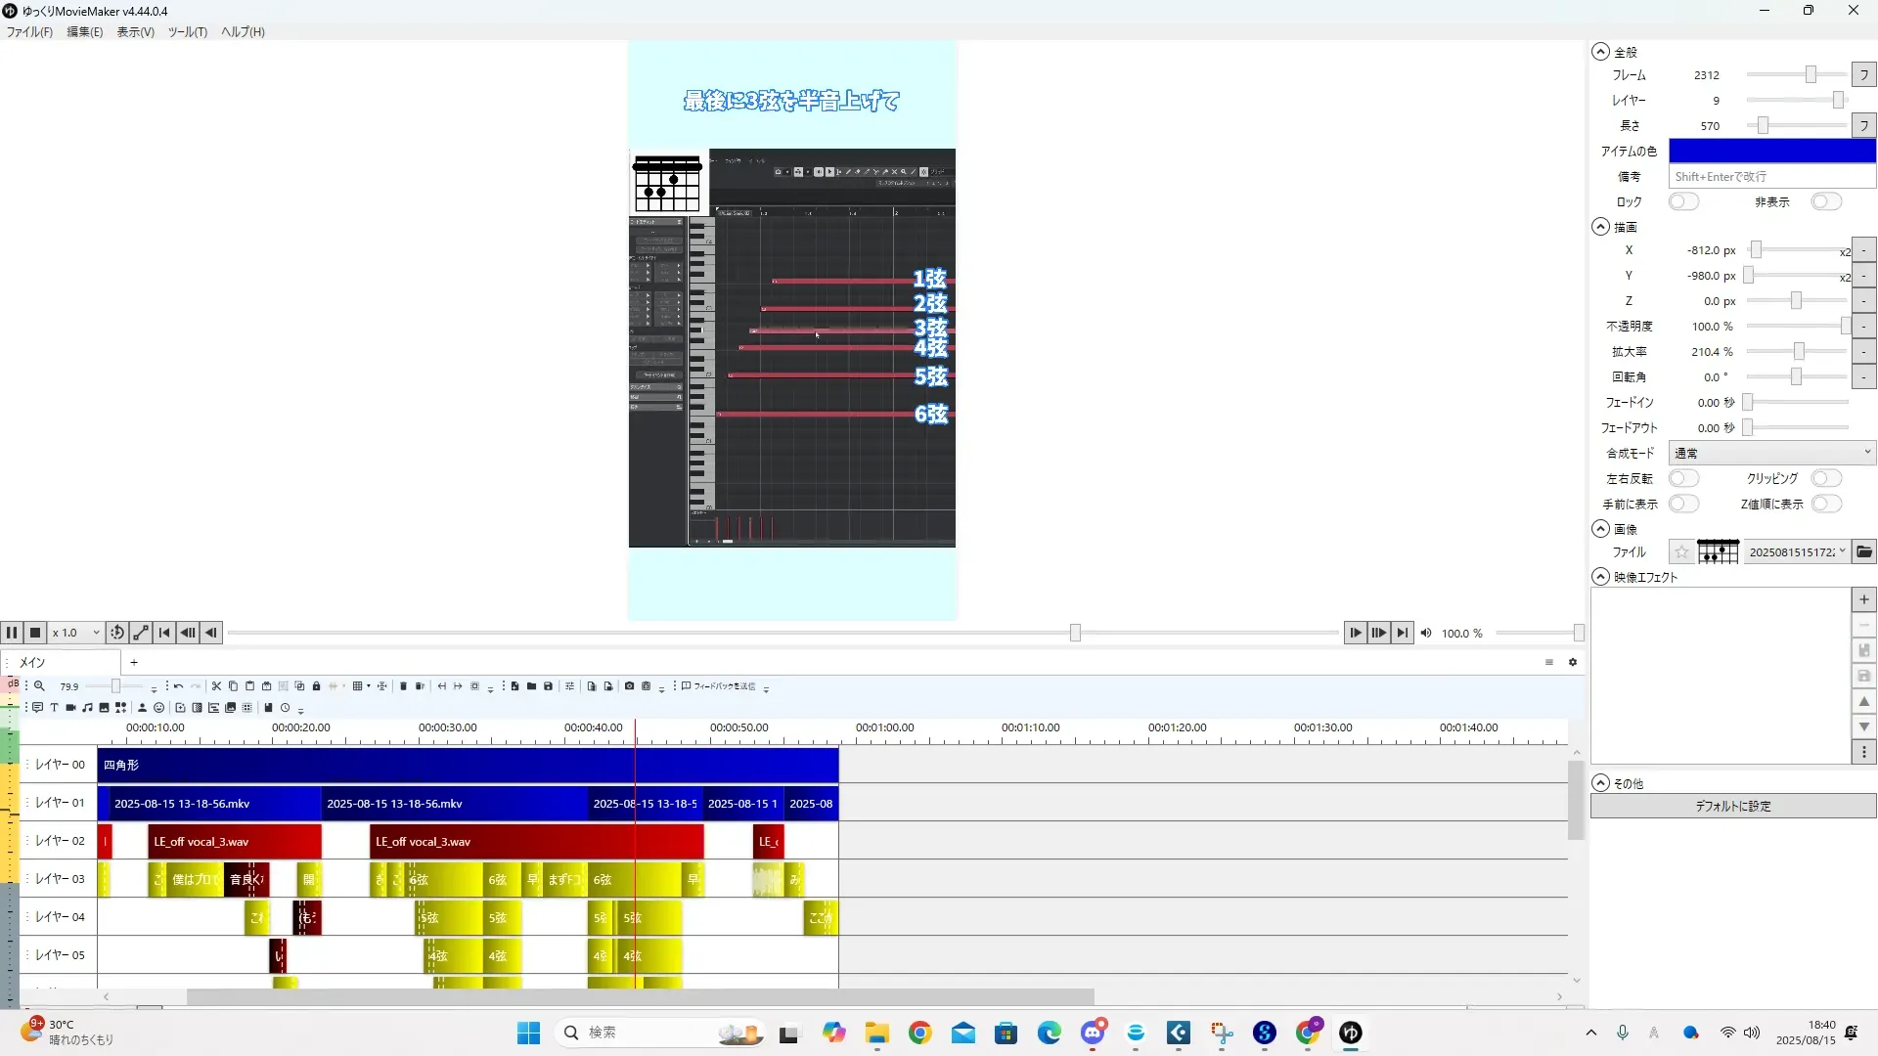The height and width of the screenshot is (1056, 1878).
Task: Click the blue アイテムの色 color swatch
Action: pos(1771,151)
